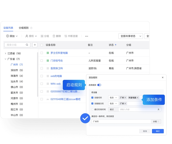Open the three-dots more options menu
Image resolution: width=172 pixels, height=144 pixels.
(87, 36)
